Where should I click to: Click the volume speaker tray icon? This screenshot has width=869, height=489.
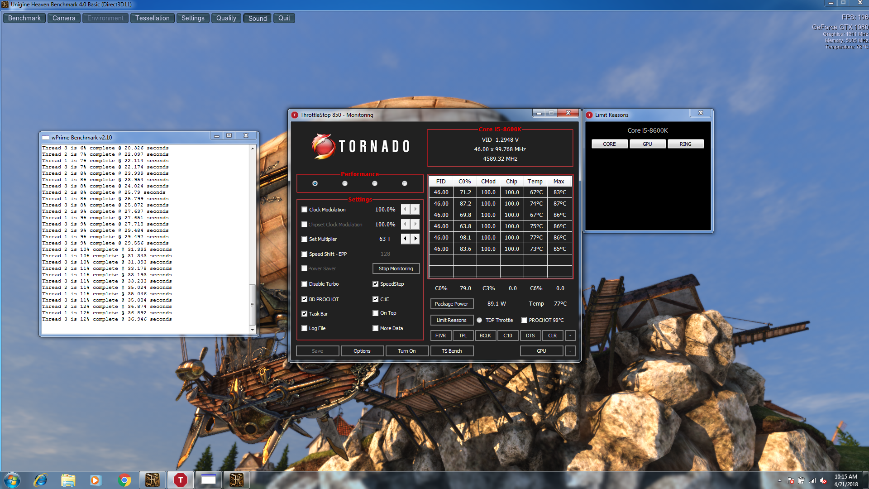(823, 481)
